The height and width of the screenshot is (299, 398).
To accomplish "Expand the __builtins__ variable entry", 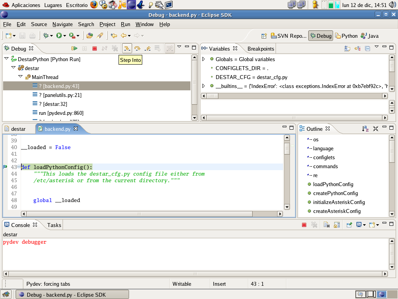I will tap(204, 86).
